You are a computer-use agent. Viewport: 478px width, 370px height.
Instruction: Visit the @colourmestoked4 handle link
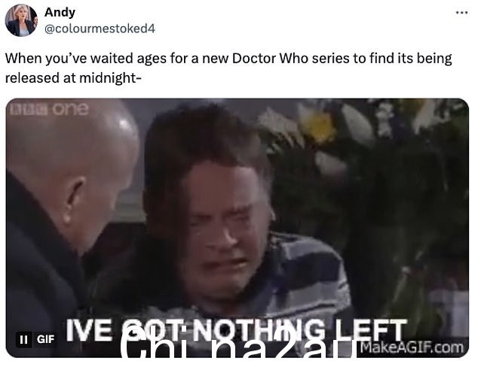click(x=100, y=29)
